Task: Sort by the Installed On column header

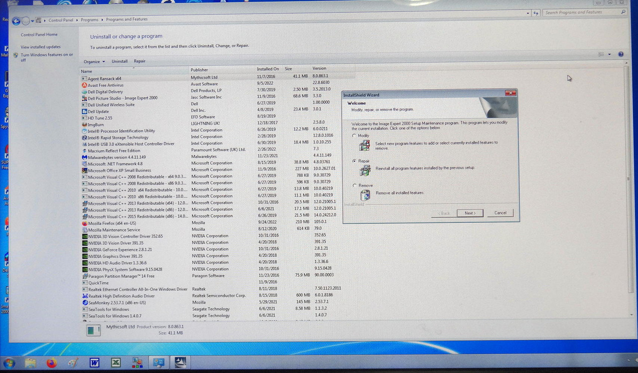Action: coord(268,69)
